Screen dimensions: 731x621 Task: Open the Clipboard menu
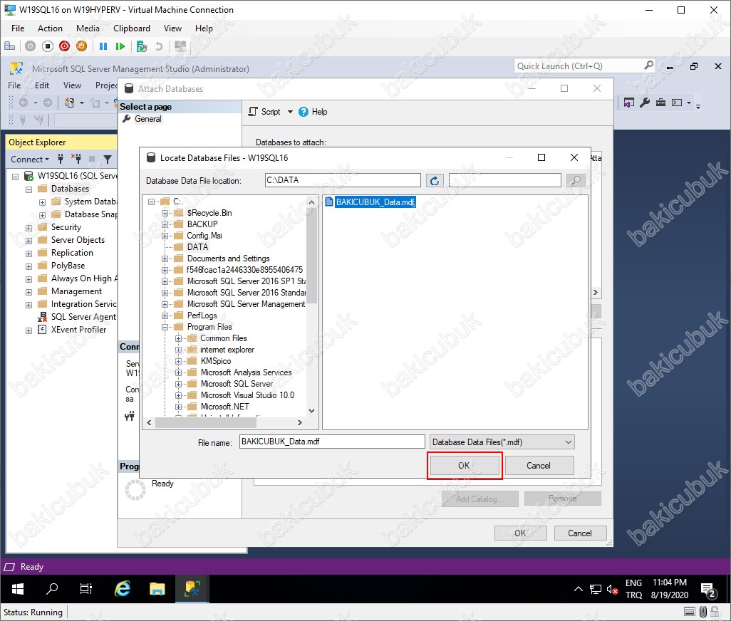pos(132,28)
